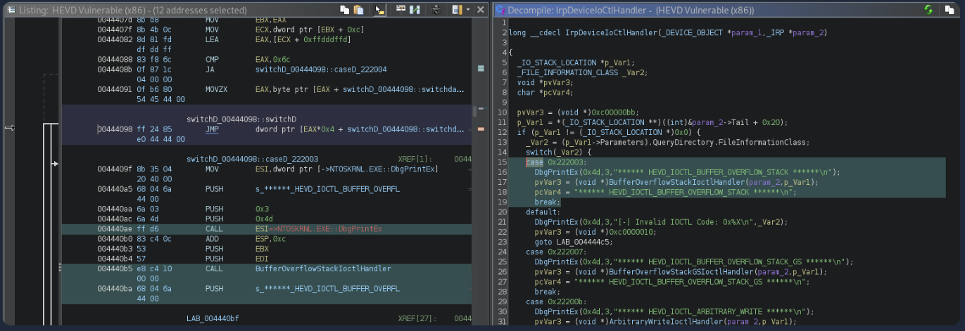Open the Listing field header editor

[x=400, y=10]
